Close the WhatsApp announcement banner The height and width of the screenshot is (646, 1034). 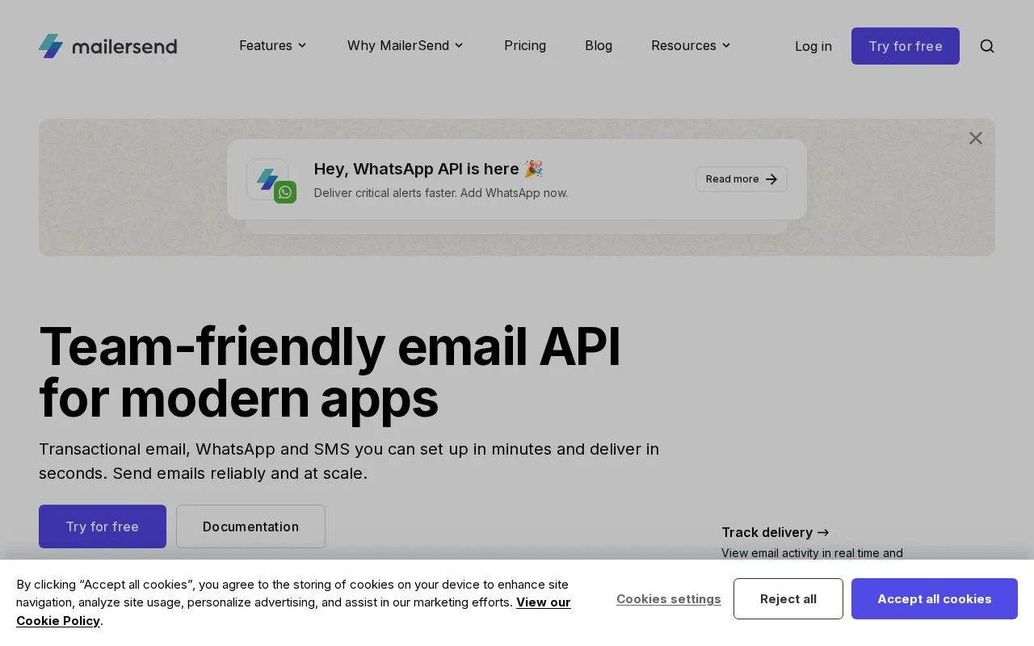pyautogui.click(x=976, y=138)
